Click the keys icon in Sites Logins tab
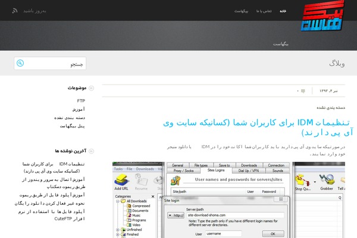 point(176,181)
